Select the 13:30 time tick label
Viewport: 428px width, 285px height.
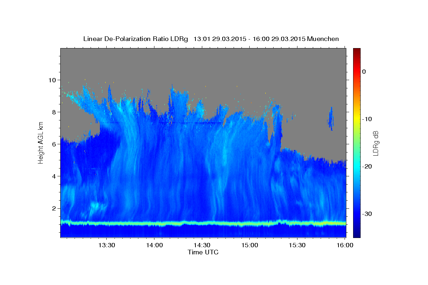click(106, 245)
